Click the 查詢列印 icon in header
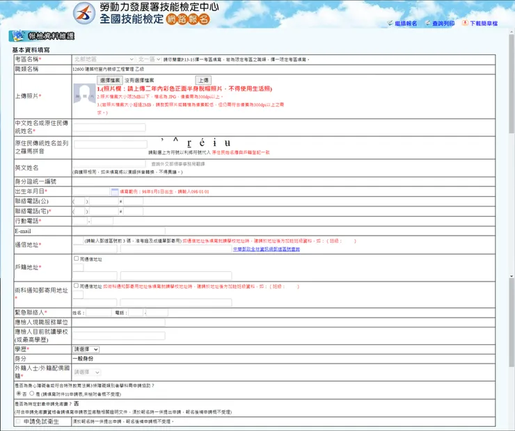515x431 pixels. pyautogui.click(x=428, y=23)
